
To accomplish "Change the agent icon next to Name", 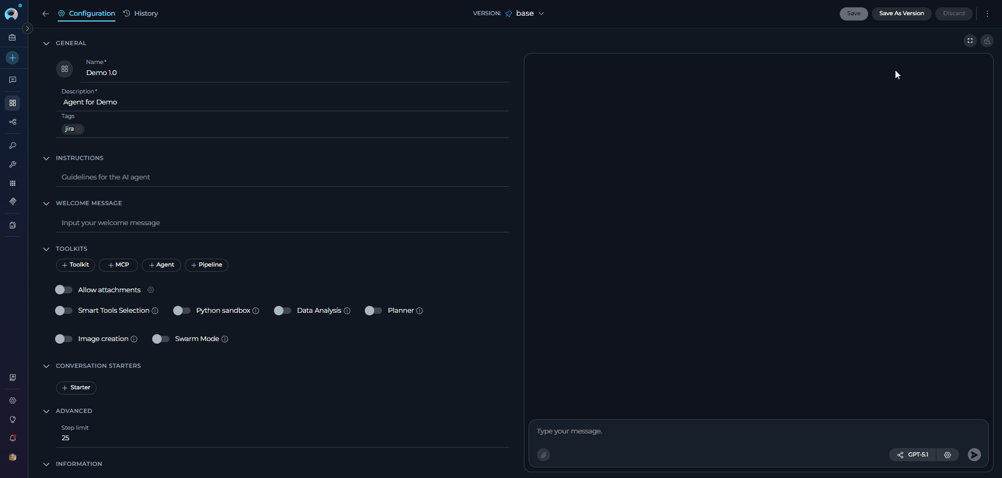I will coord(65,69).
